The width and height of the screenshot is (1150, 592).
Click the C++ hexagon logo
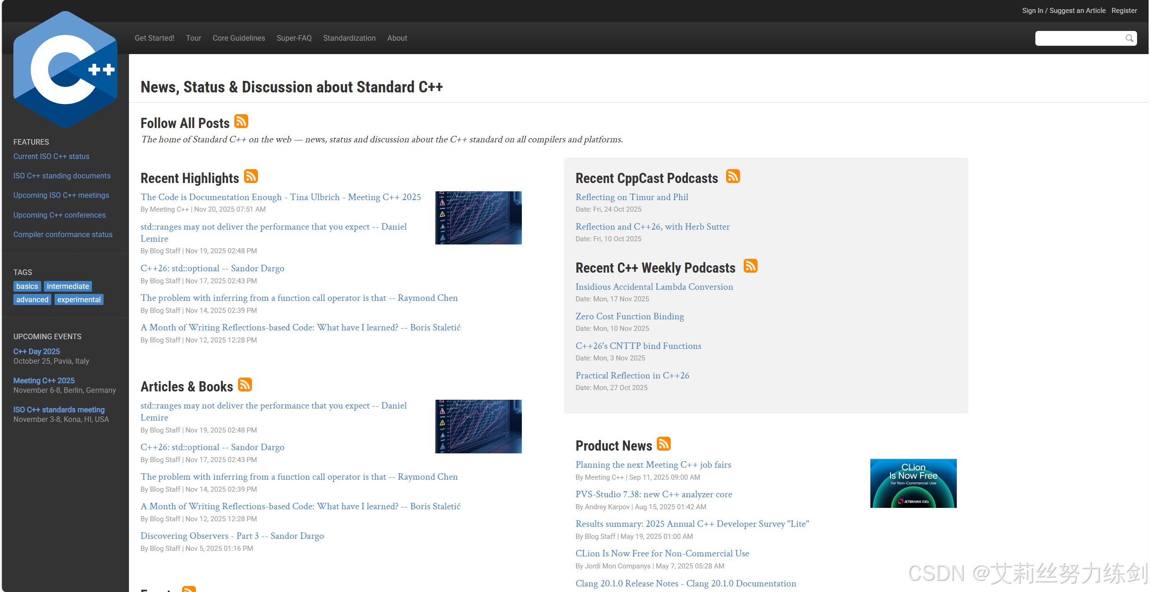[x=65, y=69]
